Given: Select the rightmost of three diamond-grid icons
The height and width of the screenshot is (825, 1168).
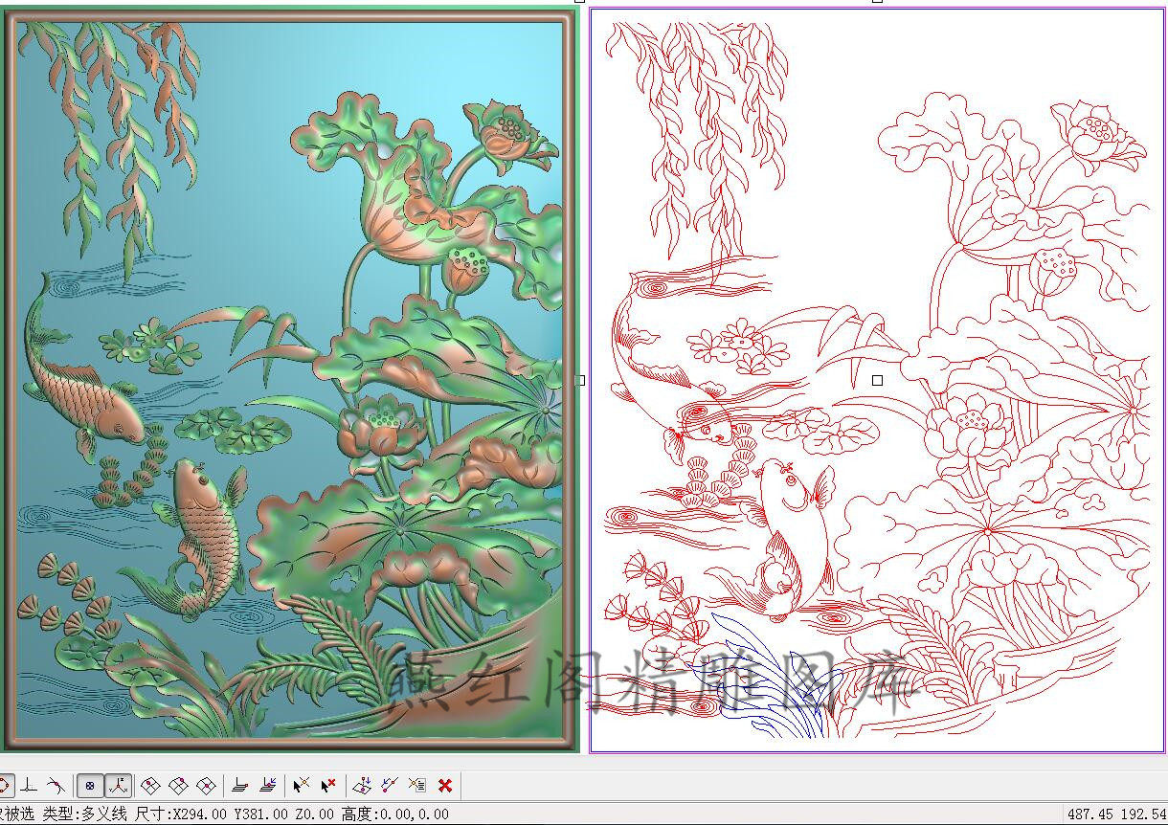Looking at the screenshot, I should point(206,786).
